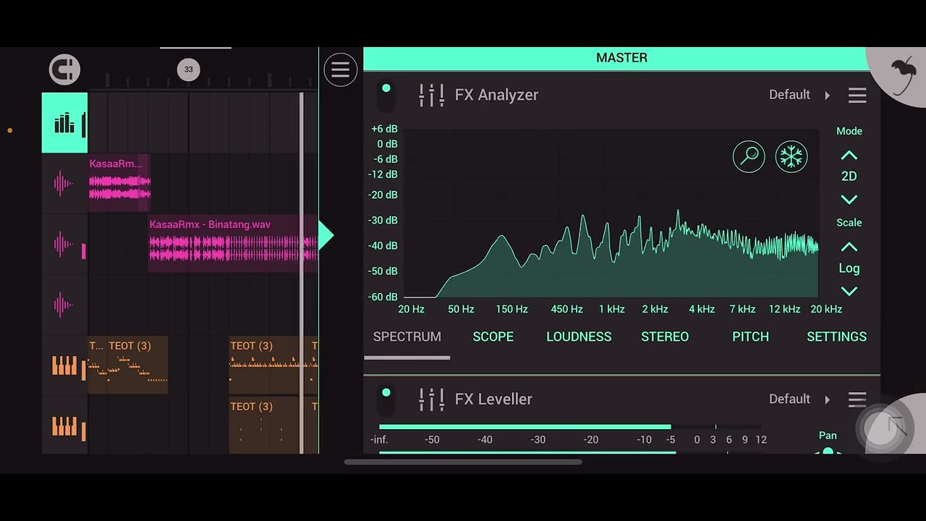Screen dimensions: 926x521
Task: Tap the FL Studio fruit logo
Action: [x=901, y=74]
